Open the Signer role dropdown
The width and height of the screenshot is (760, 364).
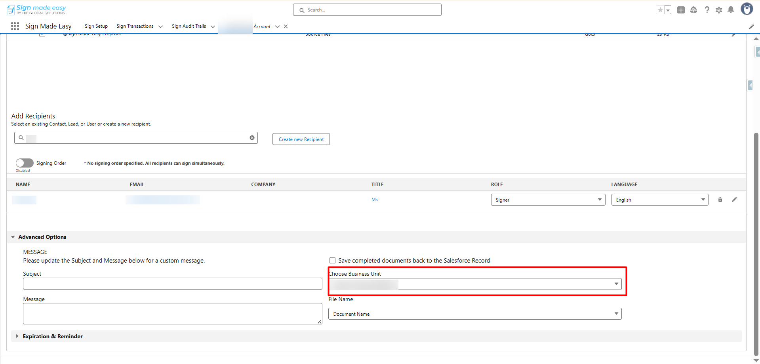coord(548,200)
